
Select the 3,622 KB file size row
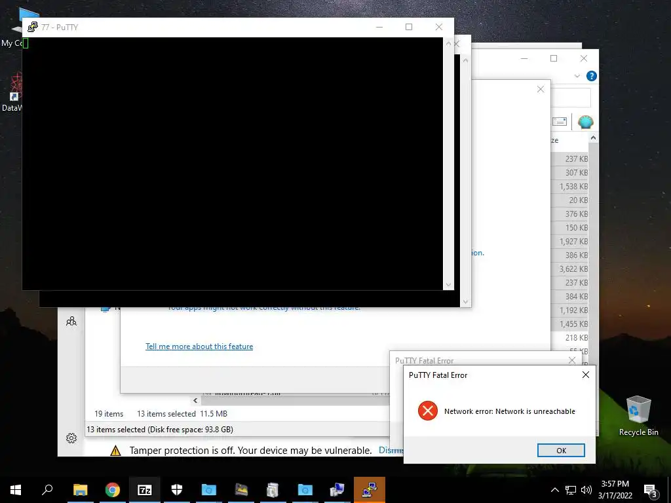tap(569, 269)
